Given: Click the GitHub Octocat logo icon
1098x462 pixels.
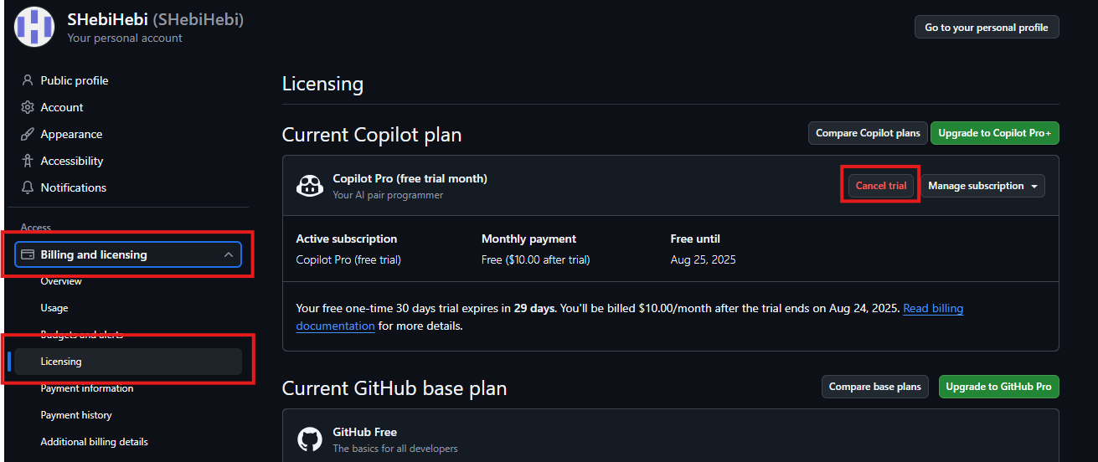Looking at the screenshot, I should click(310, 439).
